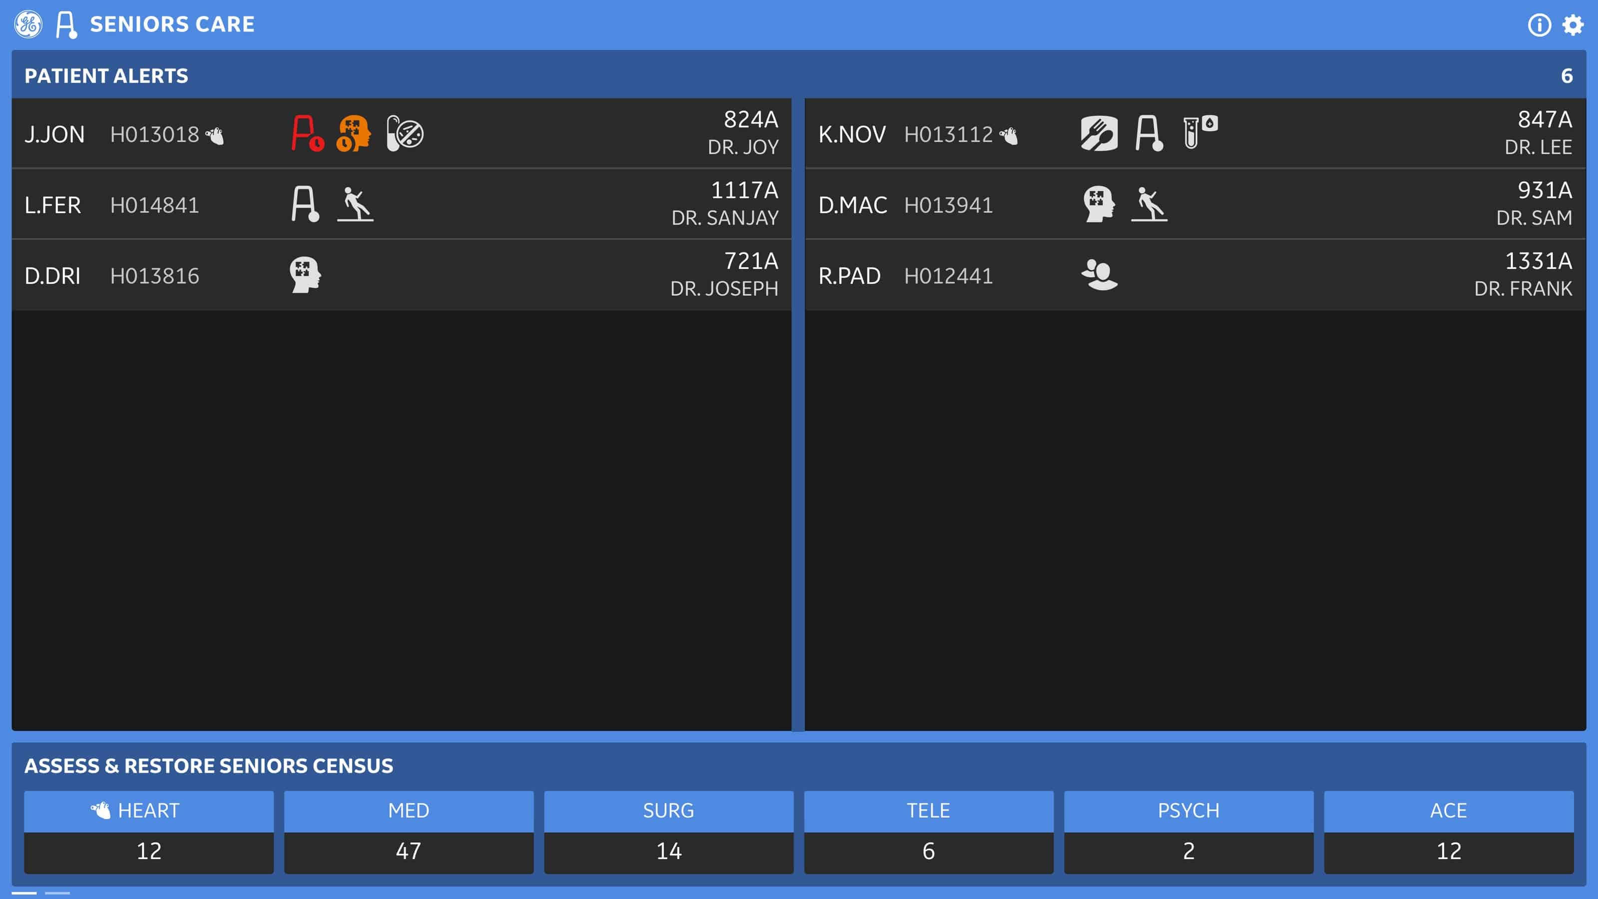Open the ACE census tile

pyautogui.click(x=1449, y=832)
